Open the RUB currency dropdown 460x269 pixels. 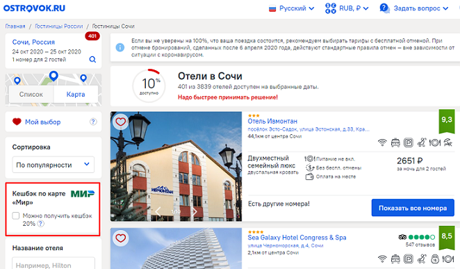pyautogui.click(x=347, y=8)
